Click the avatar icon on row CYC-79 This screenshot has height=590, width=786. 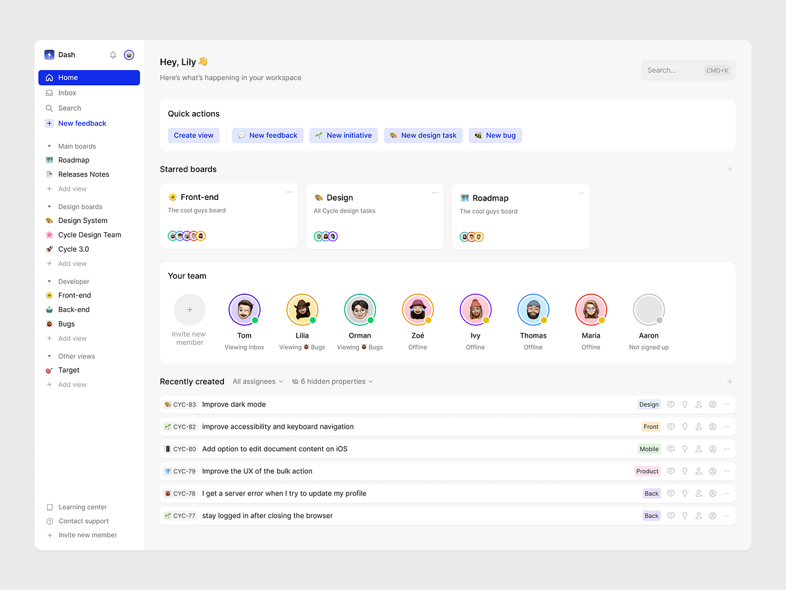click(712, 471)
